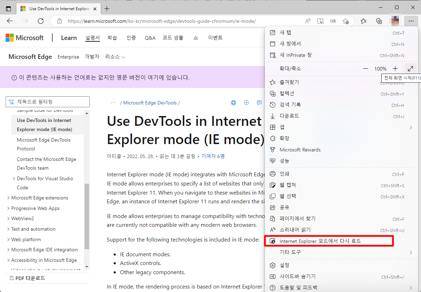This screenshot has width=421, height=292.
Task: Click the sidebar scrollbar thumb
Action: 87,216
